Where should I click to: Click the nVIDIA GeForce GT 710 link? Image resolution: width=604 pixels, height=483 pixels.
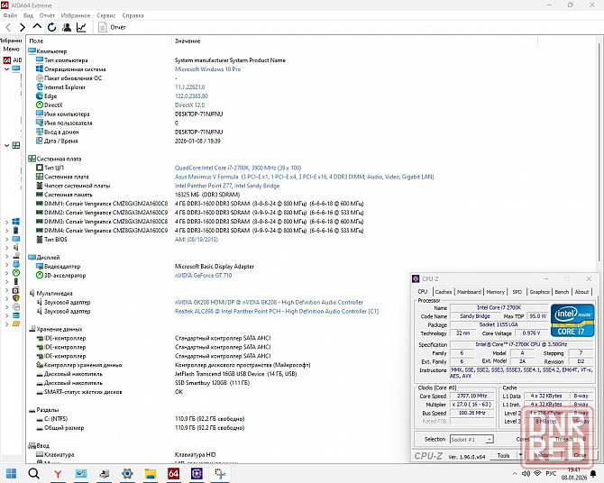coord(205,275)
